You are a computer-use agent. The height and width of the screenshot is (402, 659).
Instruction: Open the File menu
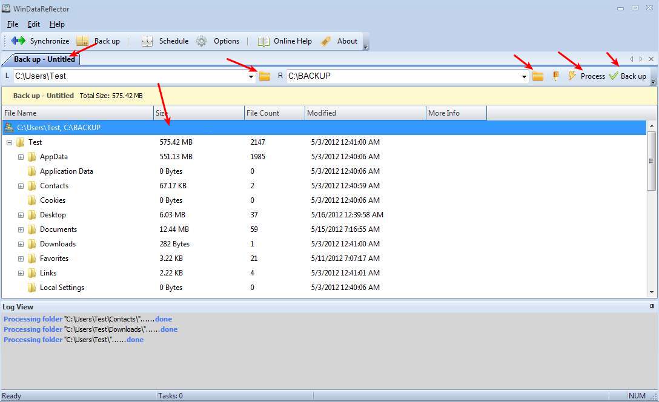coord(13,24)
